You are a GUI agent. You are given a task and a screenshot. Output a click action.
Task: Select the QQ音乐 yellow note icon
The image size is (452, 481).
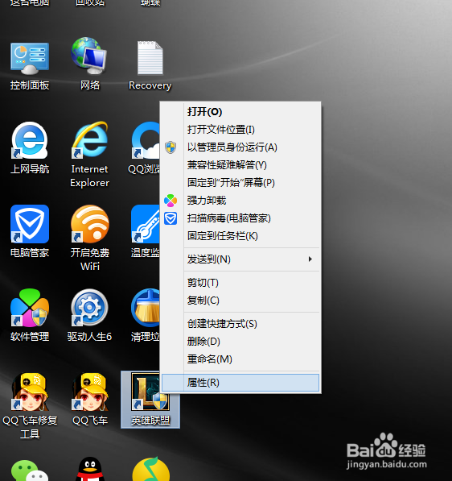[150, 469]
